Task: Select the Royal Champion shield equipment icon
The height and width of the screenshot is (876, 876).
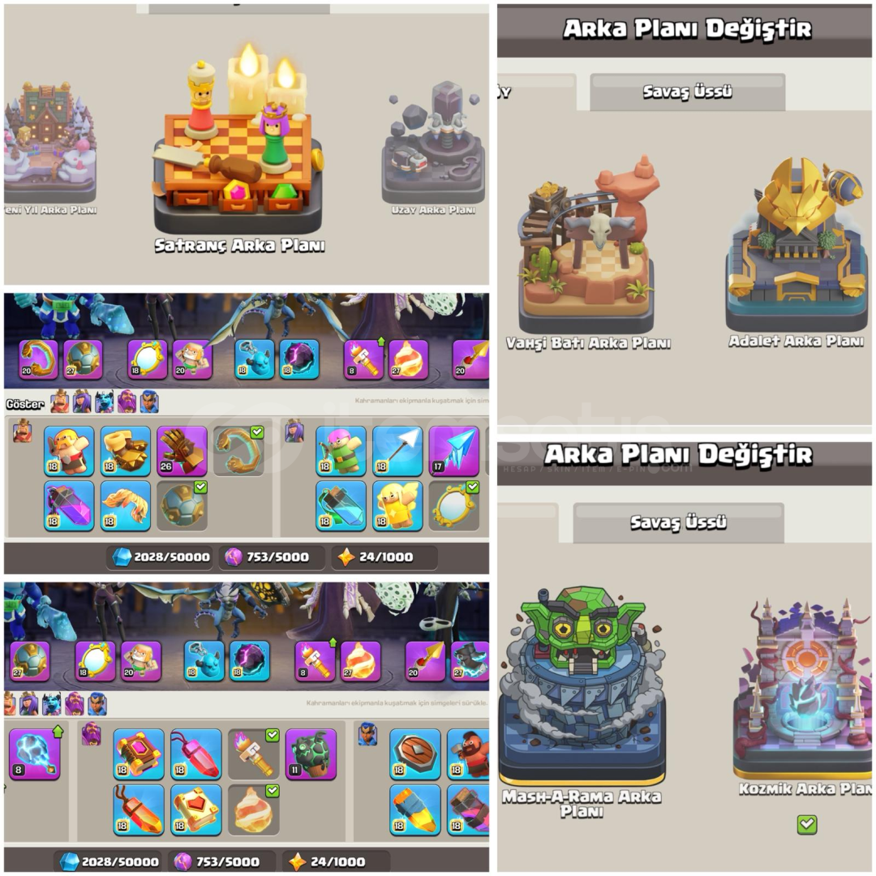Action: (415, 754)
